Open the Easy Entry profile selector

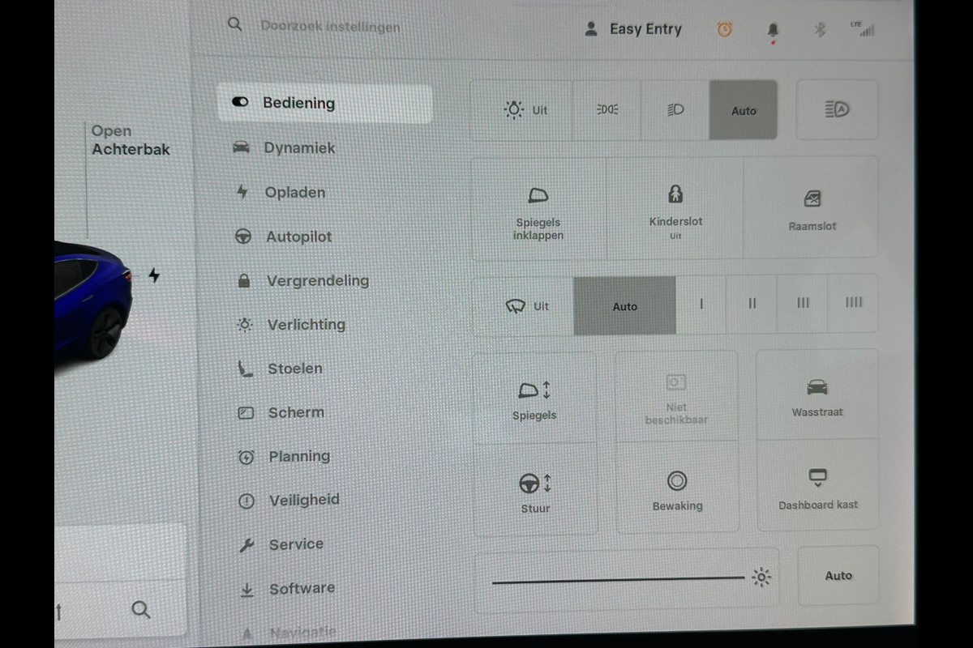[x=633, y=29]
